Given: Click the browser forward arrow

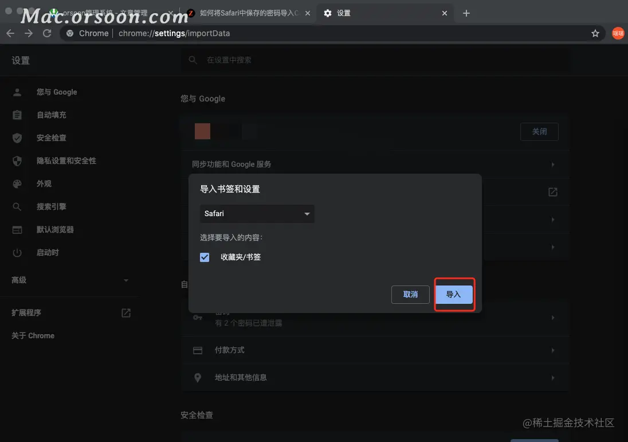Looking at the screenshot, I should (x=29, y=33).
